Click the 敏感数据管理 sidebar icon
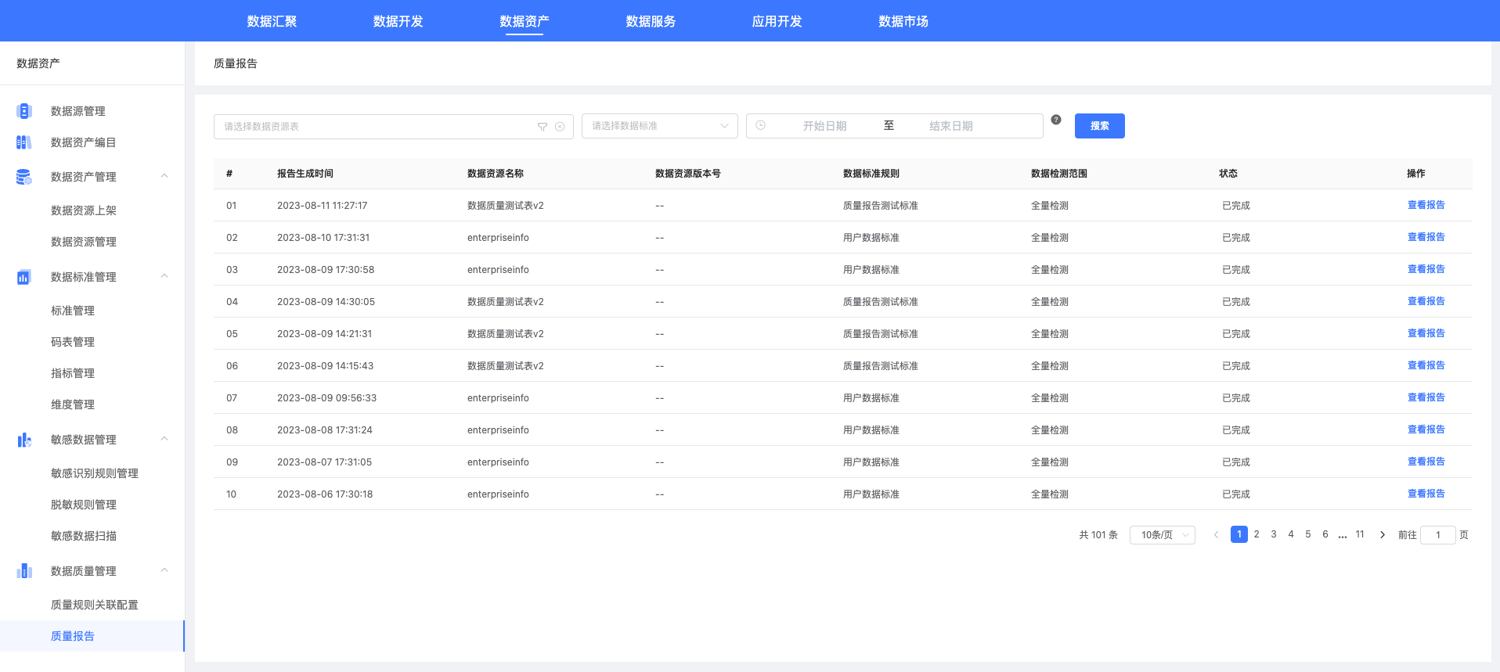The height and width of the screenshot is (672, 1500). (x=24, y=440)
